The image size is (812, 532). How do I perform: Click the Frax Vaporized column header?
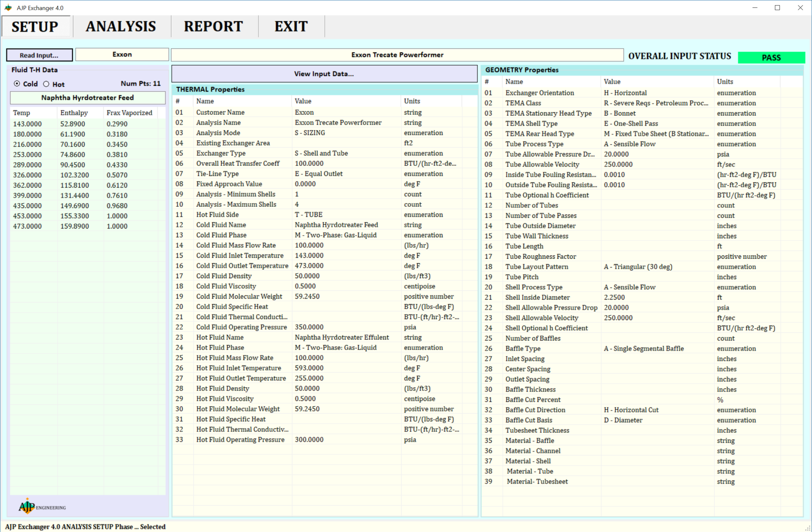coord(130,113)
